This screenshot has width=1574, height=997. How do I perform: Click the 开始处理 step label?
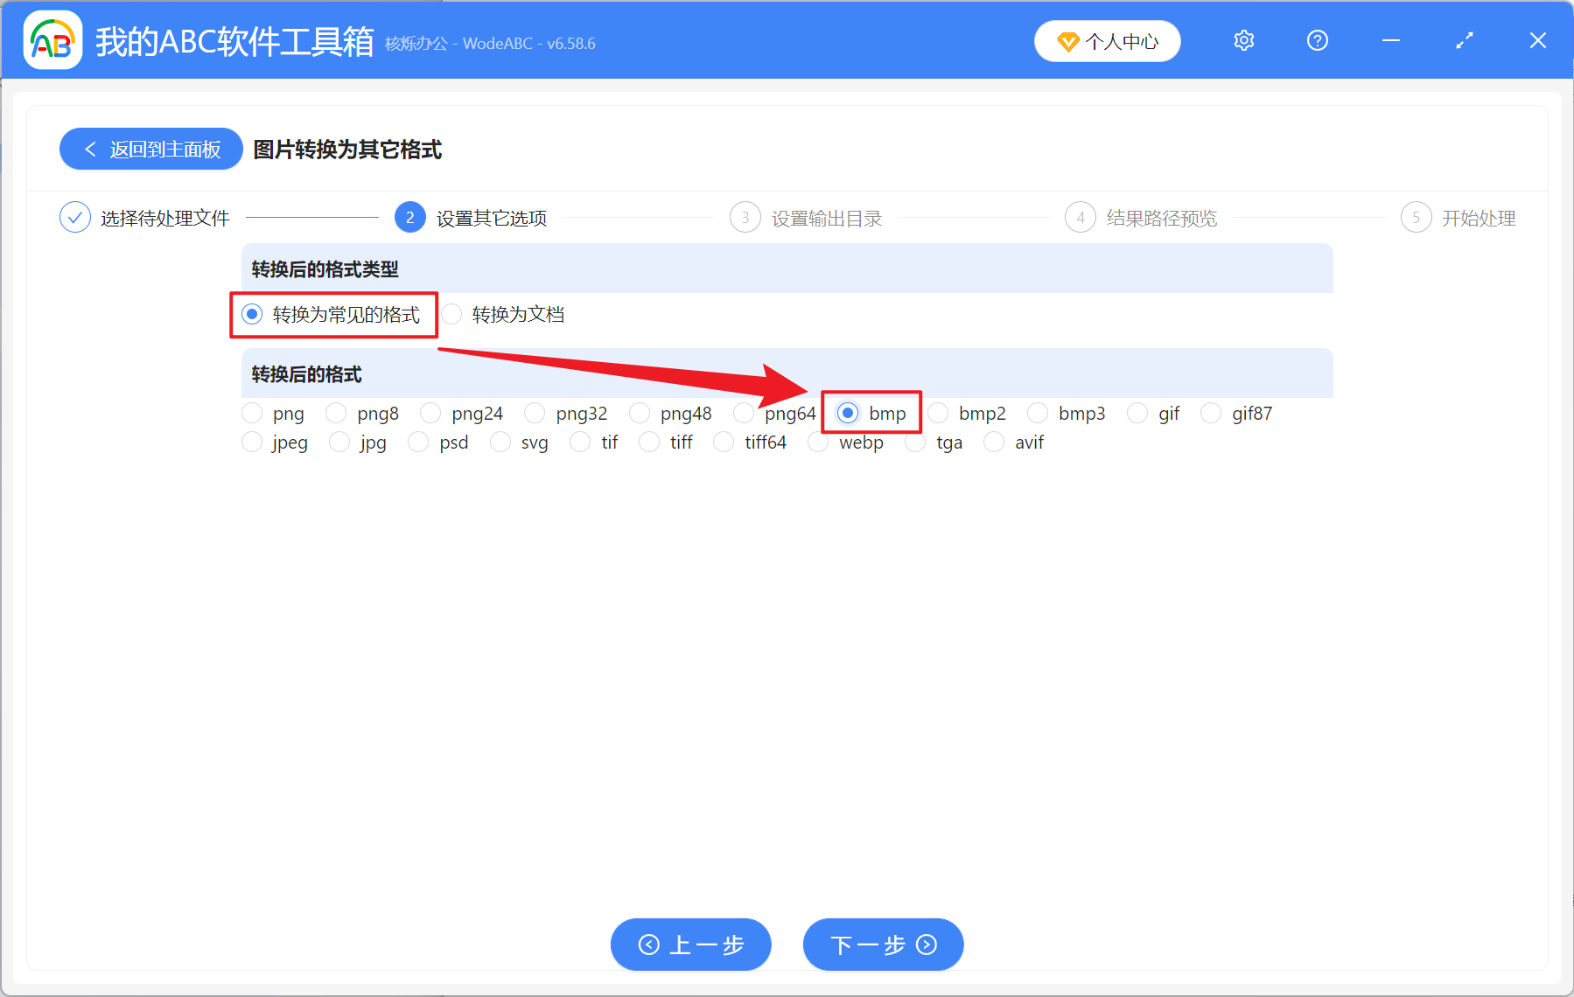click(x=1479, y=218)
